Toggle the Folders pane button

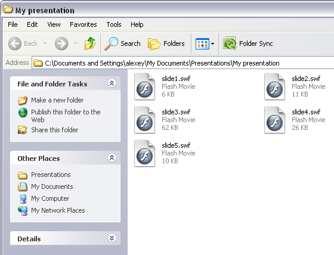point(166,43)
